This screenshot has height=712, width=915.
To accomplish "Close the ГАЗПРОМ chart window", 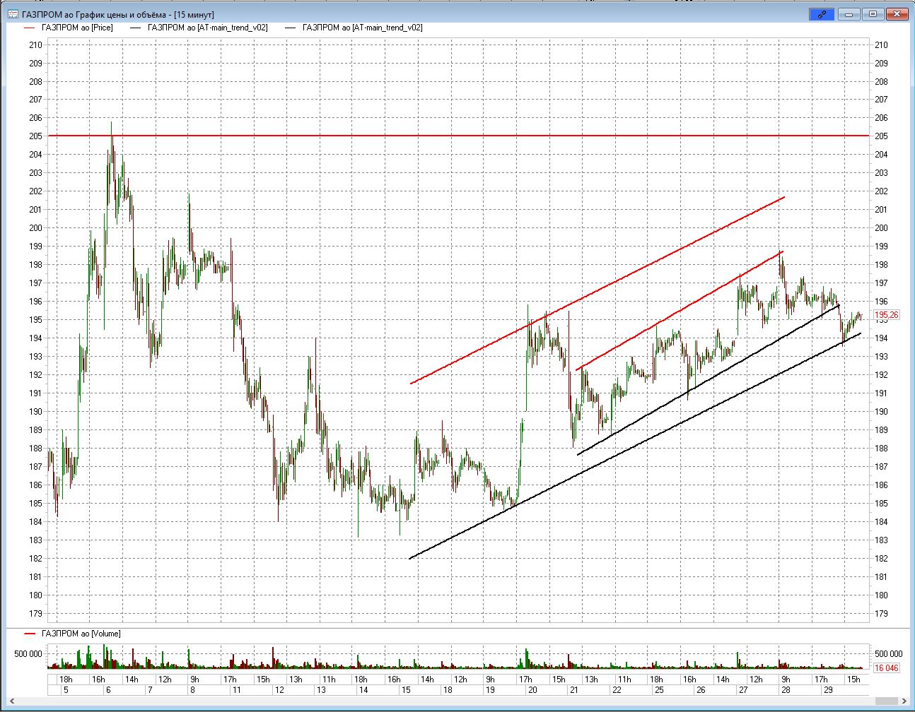I will 897,14.
